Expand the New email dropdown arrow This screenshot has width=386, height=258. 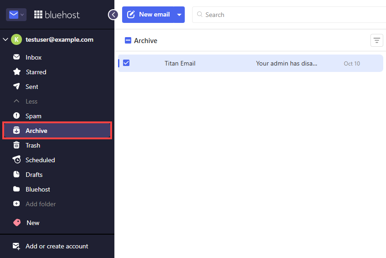(179, 15)
